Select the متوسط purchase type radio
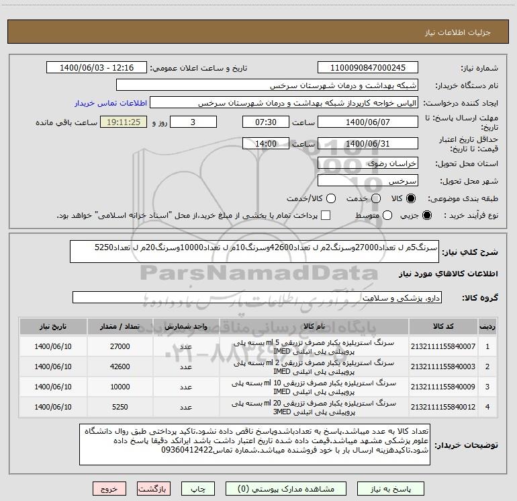The image size is (517, 501). coord(387,215)
